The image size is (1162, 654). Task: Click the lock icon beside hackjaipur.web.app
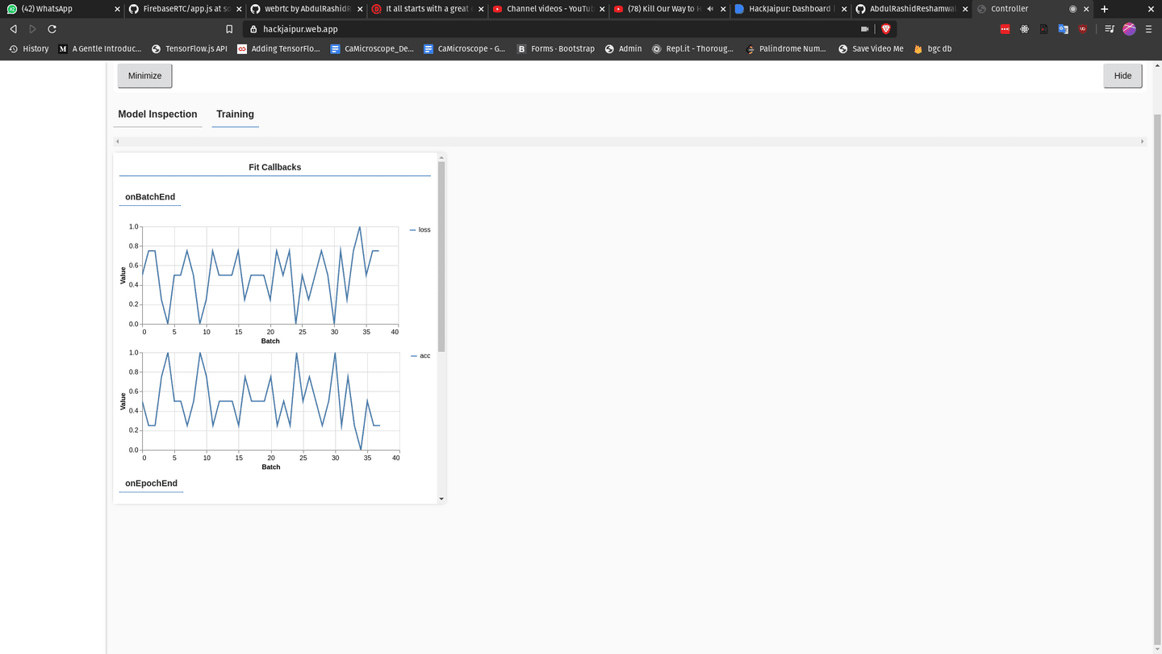tap(253, 29)
